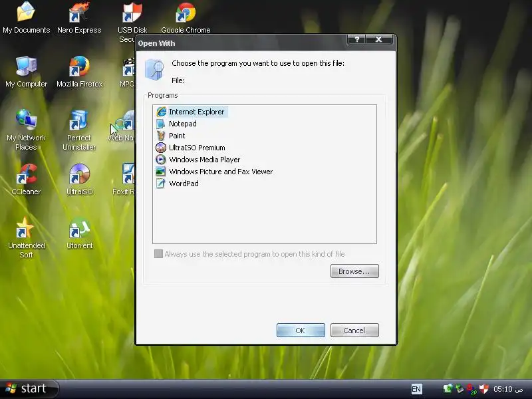Viewport: 532px width, 399px height.
Task: Click the Safely Remove Hardware tray icon
Action: [460, 389]
